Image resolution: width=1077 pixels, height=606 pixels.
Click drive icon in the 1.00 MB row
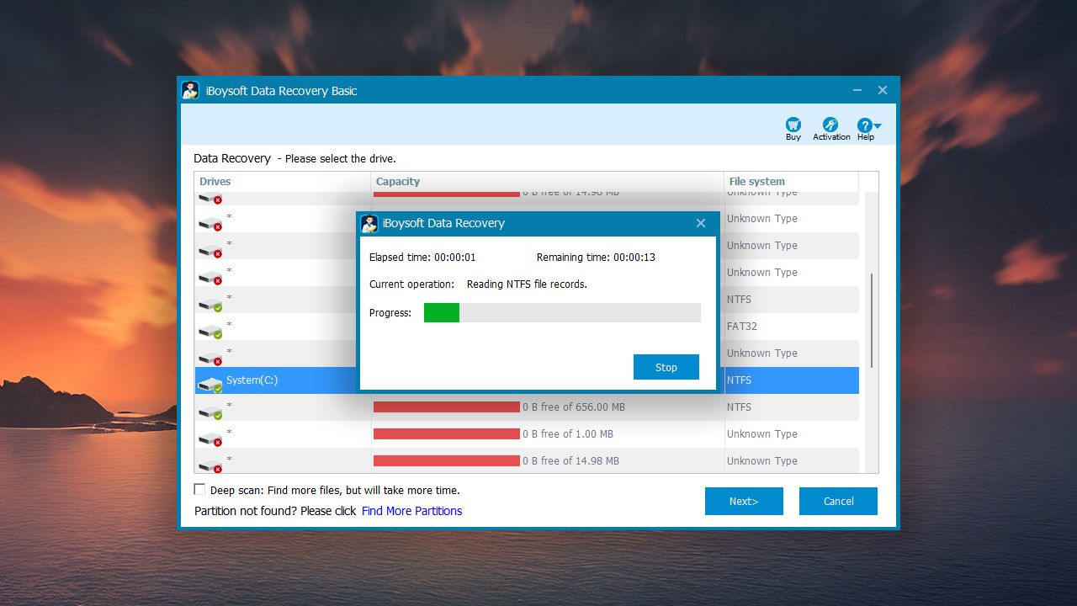[210, 439]
